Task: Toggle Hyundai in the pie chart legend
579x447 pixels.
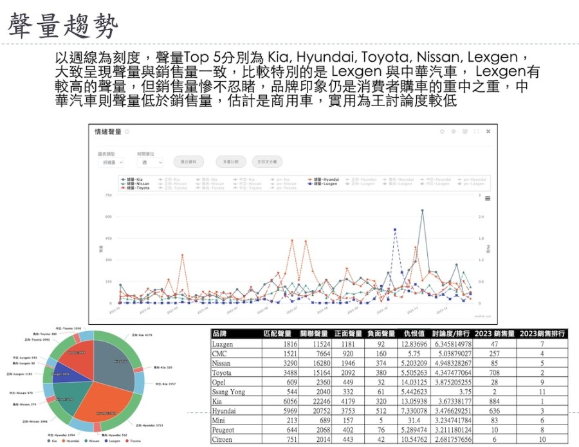Action: point(71,441)
